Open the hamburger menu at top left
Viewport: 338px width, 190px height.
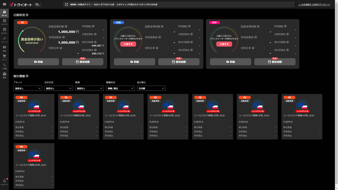4,4
